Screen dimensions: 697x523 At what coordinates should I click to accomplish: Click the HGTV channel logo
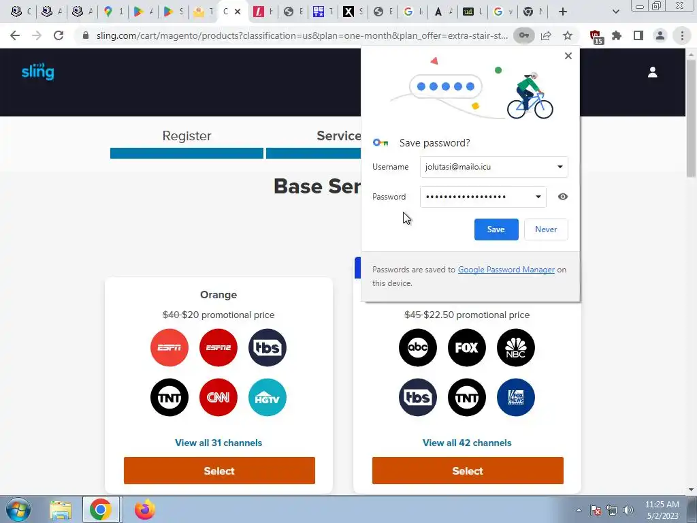click(267, 398)
